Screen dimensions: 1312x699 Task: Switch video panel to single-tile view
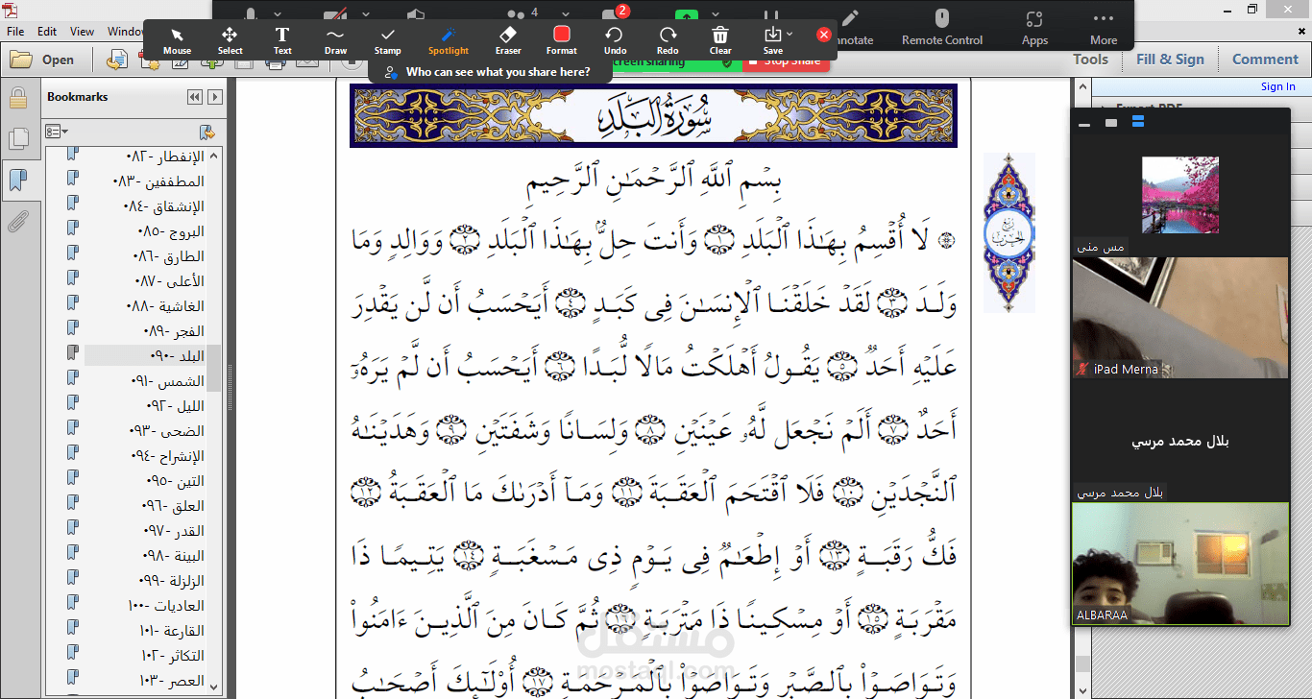pyautogui.click(x=1111, y=123)
